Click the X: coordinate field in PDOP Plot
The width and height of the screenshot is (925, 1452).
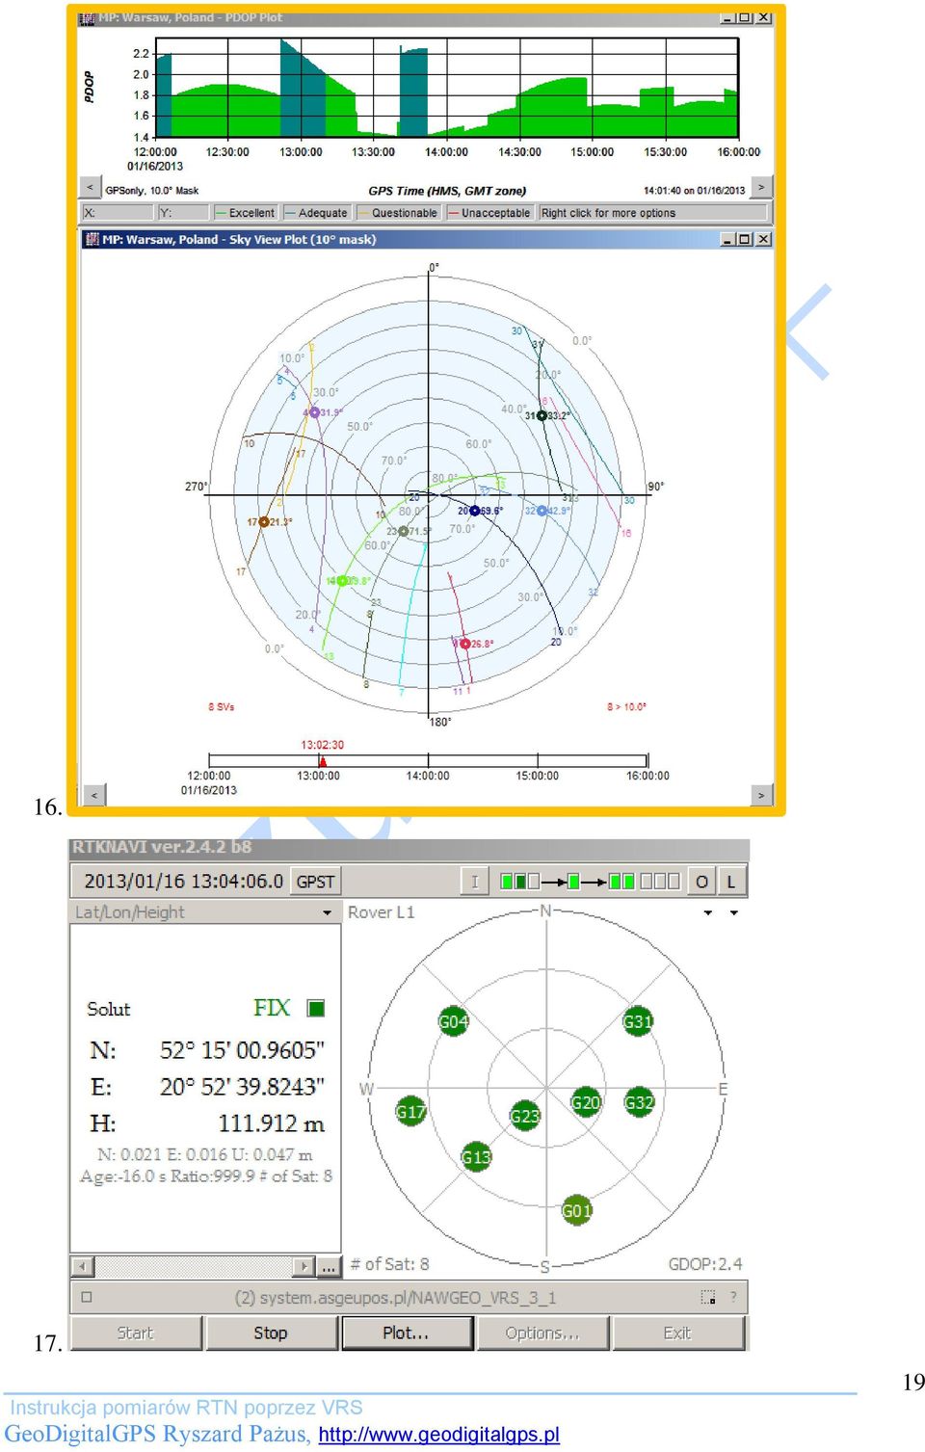(119, 213)
